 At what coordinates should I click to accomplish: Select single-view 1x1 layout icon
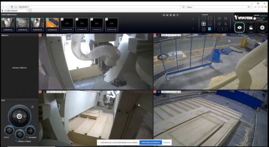coord(203,18)
